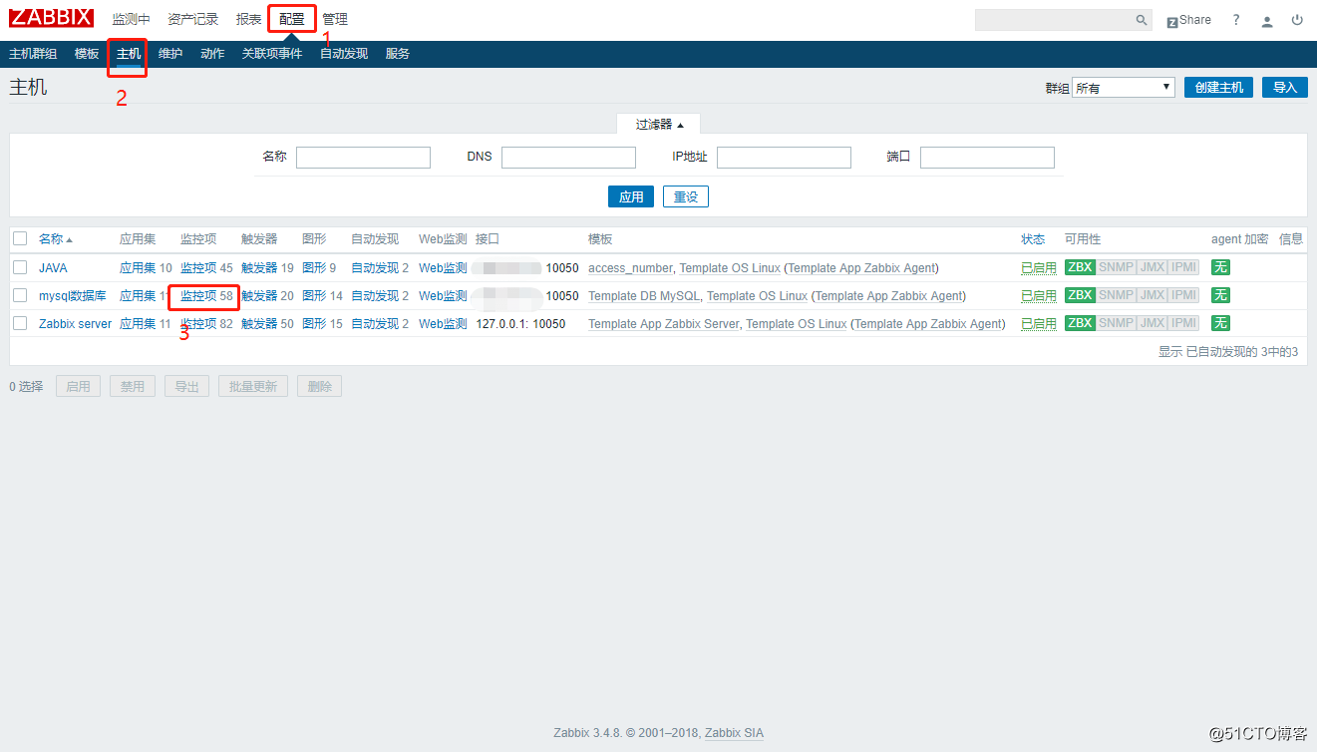Go to 维护 submenu
1317x752 pixels.
pyautogui.click(x=170, y=54)
